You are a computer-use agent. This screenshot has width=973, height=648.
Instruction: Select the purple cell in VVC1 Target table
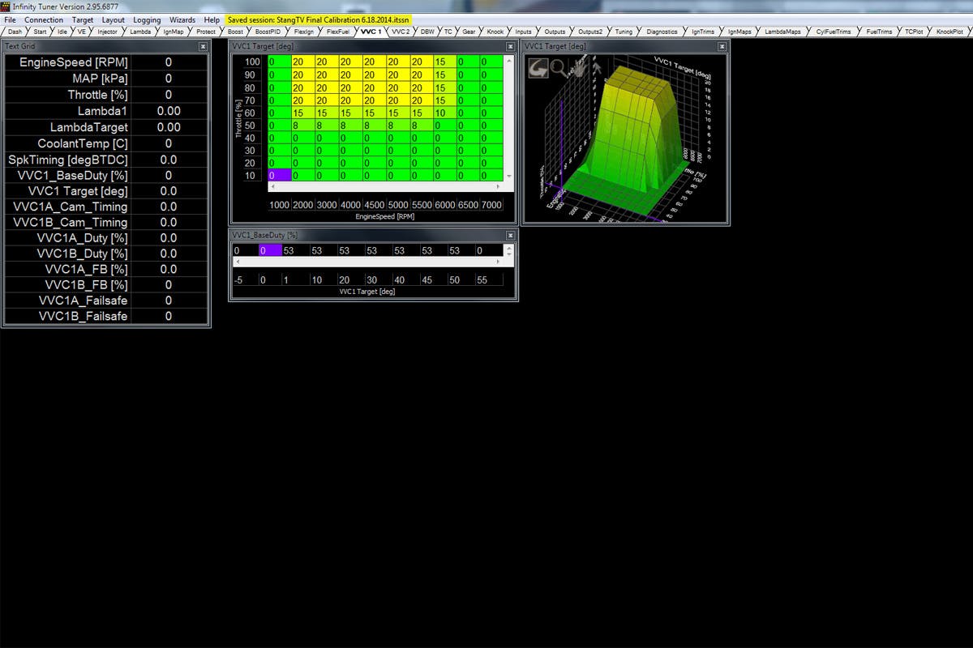click(278, 176)
